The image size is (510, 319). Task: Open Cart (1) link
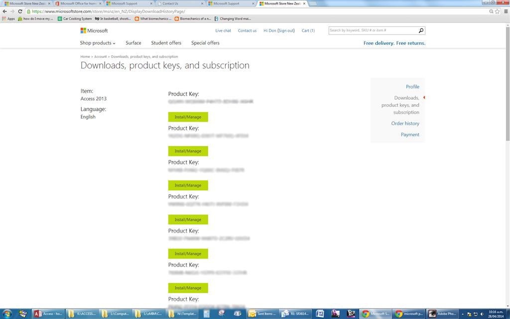click(x=308, y=30)
